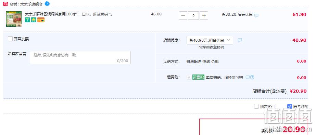Click comment bubble beside the 组合优惠 dropdown
Viewport: 315px width, 135px height.
point(240,40)
